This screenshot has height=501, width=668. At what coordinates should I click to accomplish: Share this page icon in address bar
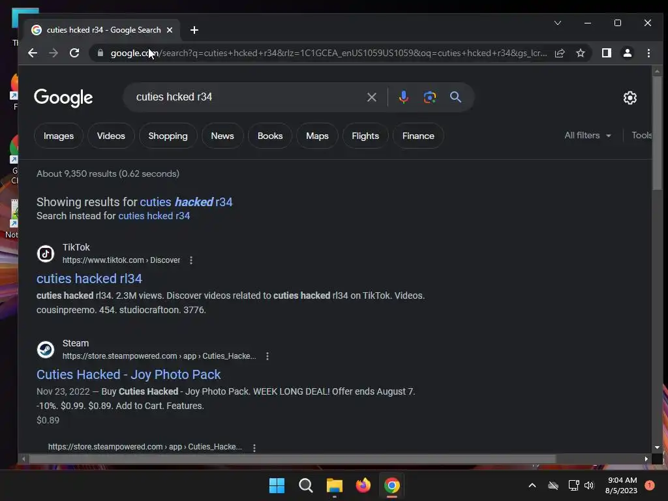pos(560,53)
